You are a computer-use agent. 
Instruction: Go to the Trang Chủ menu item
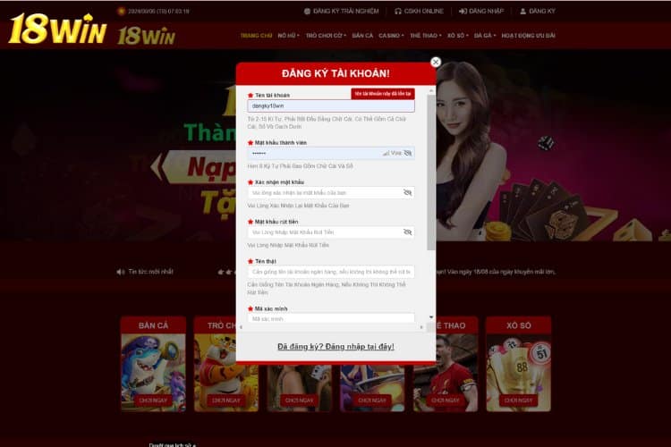256,36
